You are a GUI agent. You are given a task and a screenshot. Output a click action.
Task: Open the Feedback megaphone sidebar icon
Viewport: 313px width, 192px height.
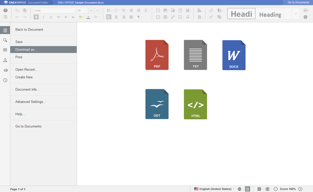click(x=5, y=70)
